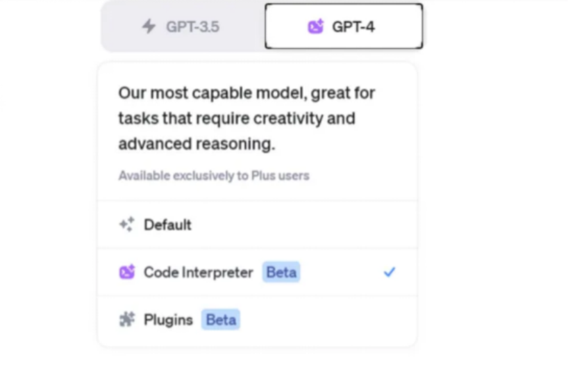Switch to the GPT-3.5 model tab
Screen dimensions: 568x367
pyautogui.click(x=183, y=27)
